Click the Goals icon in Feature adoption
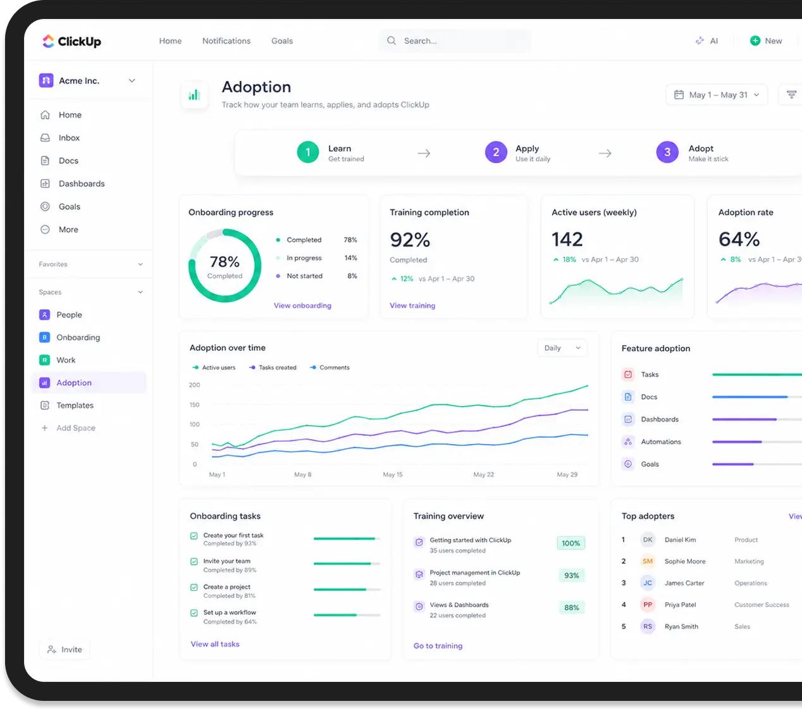Screen dimensions: 802x711 (628, 464)
